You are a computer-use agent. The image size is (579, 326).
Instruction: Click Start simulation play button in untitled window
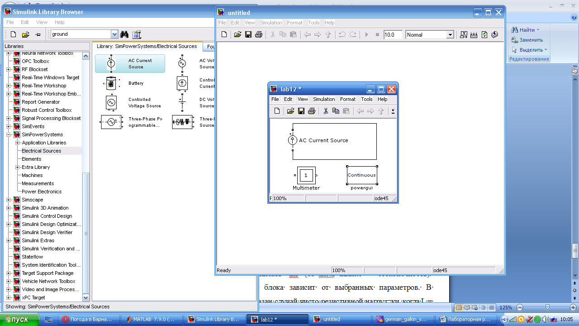(x=367, y=34)
